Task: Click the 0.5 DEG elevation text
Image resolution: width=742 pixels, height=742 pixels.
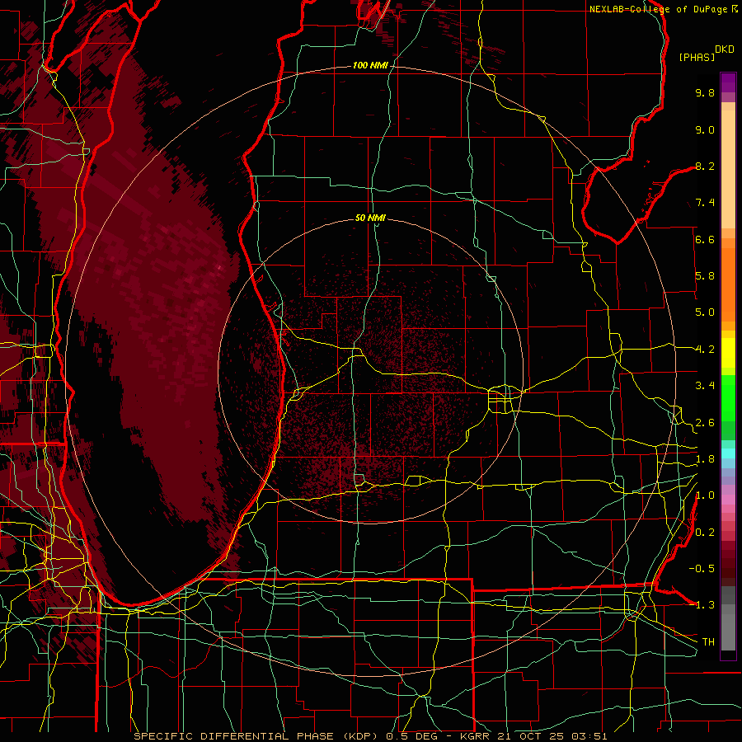Action: click(x=413, y=736)
